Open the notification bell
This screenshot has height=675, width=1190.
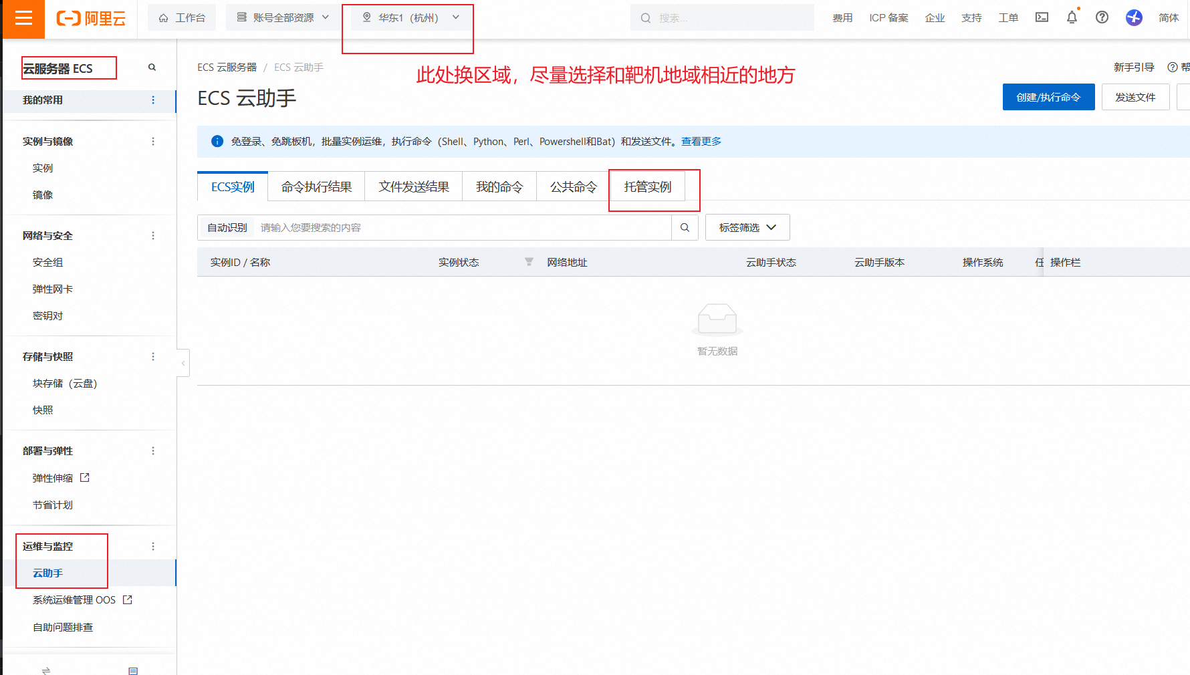1072,17
